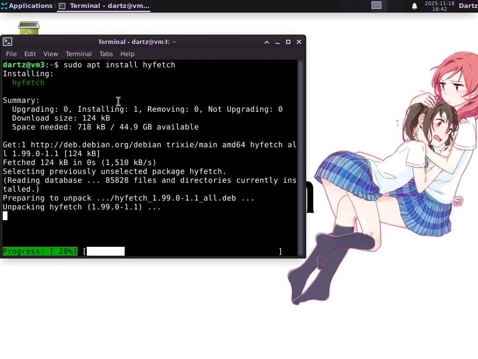
Task: Click the terminal window menu icon
Action: click(x=7, y=42)
